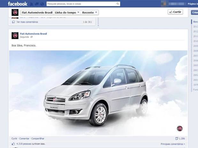Click Comentar under the post
Screen dimensions: 198x148
pos(24,138)
